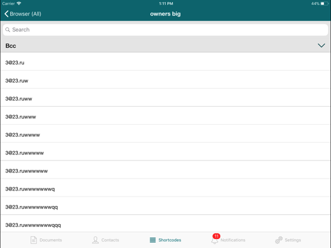Open the Notifications tab

[x=228, y=240]
